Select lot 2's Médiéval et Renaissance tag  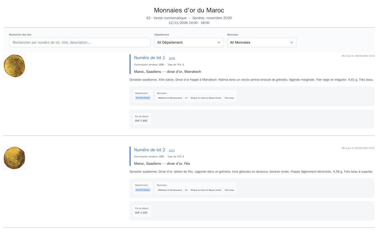click(x=170, y=190)
